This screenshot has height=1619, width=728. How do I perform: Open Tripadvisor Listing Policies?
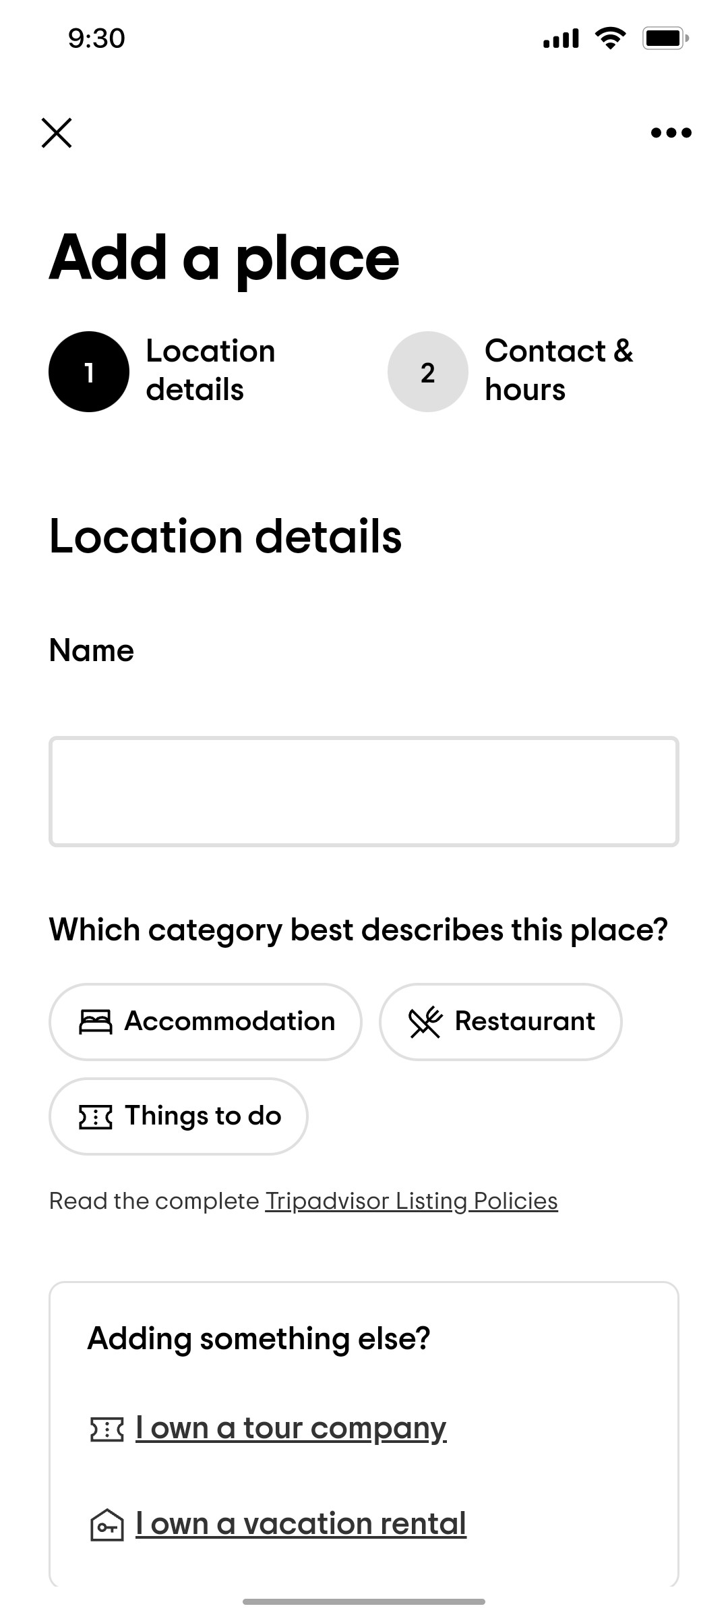[411, 1200]
